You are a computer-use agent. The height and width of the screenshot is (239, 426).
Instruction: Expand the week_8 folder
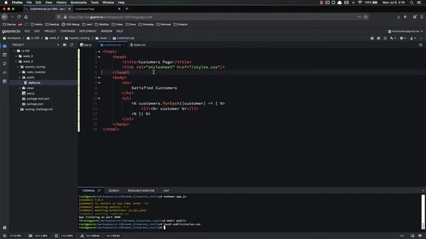(x=16, y=56)
